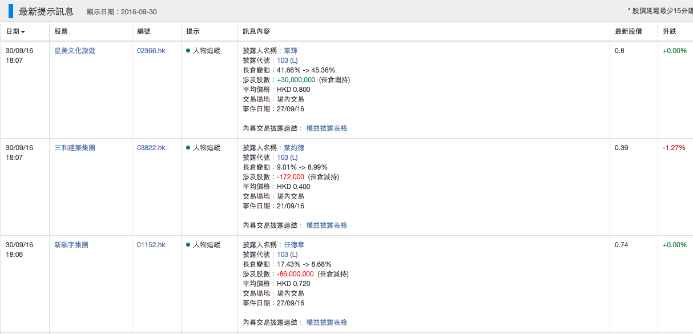693x334 pixels.
Task: Open 權益披露表格 link in 星美文化旅遊 row
Action: [327, 128]
